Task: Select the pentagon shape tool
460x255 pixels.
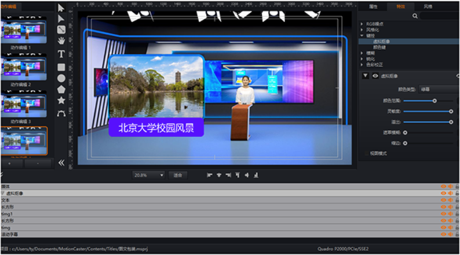Action: (61, 89)
